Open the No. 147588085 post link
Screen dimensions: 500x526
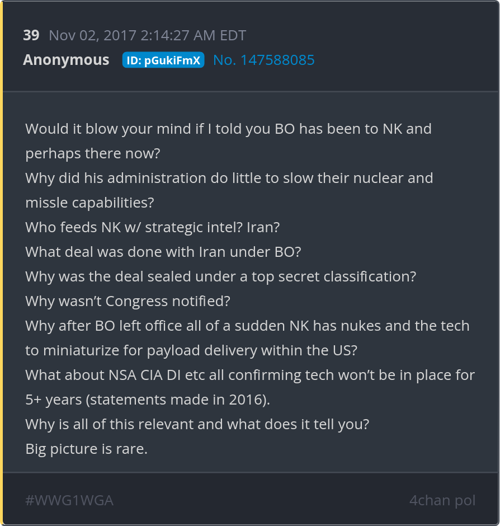264,60
